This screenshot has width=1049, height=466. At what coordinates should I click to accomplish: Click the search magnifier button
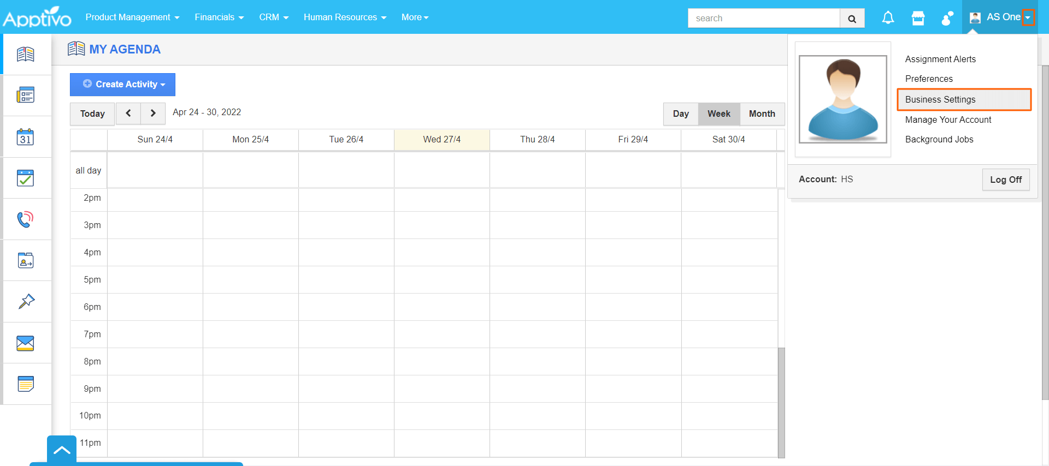point(852,19)
